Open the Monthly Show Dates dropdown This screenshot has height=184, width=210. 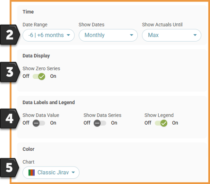coord(108,35)
